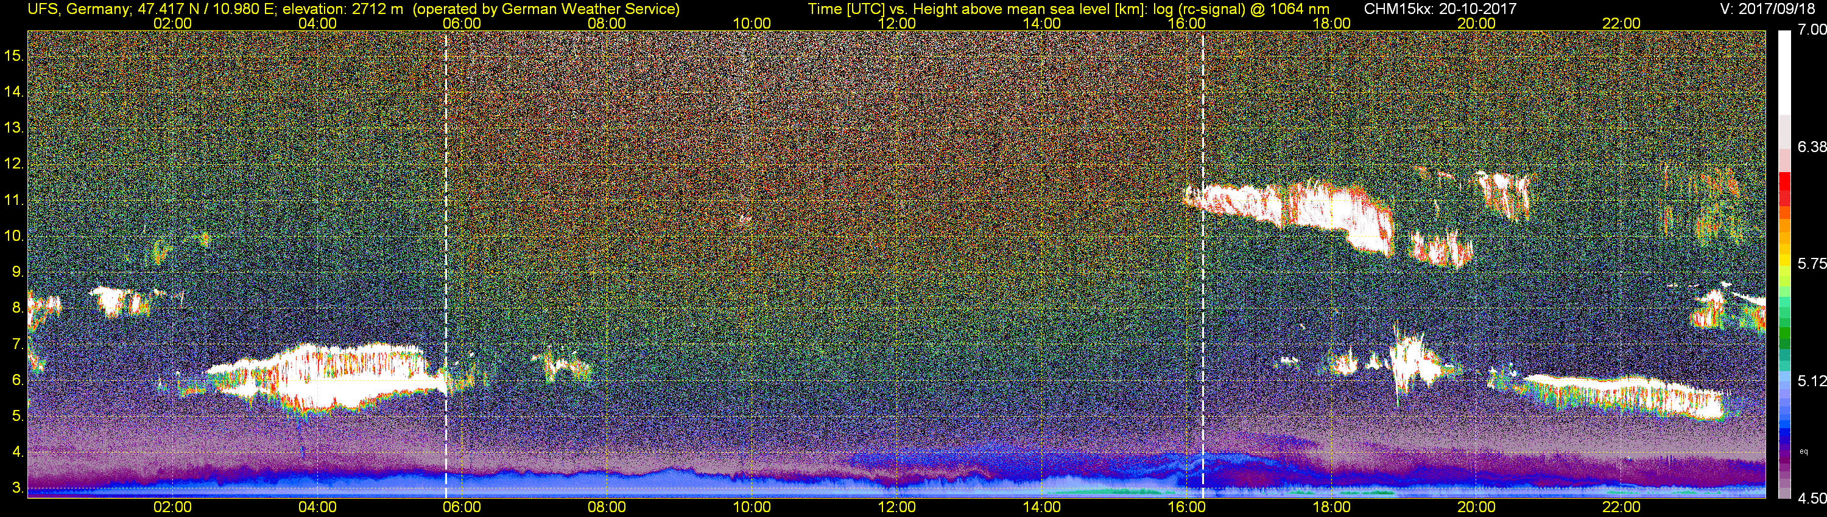Viewport: 1827px width, 517px height.
Task: Click "20:00" on the bottom time axis
Action: pyautogui.click(x=1477, y=507)
